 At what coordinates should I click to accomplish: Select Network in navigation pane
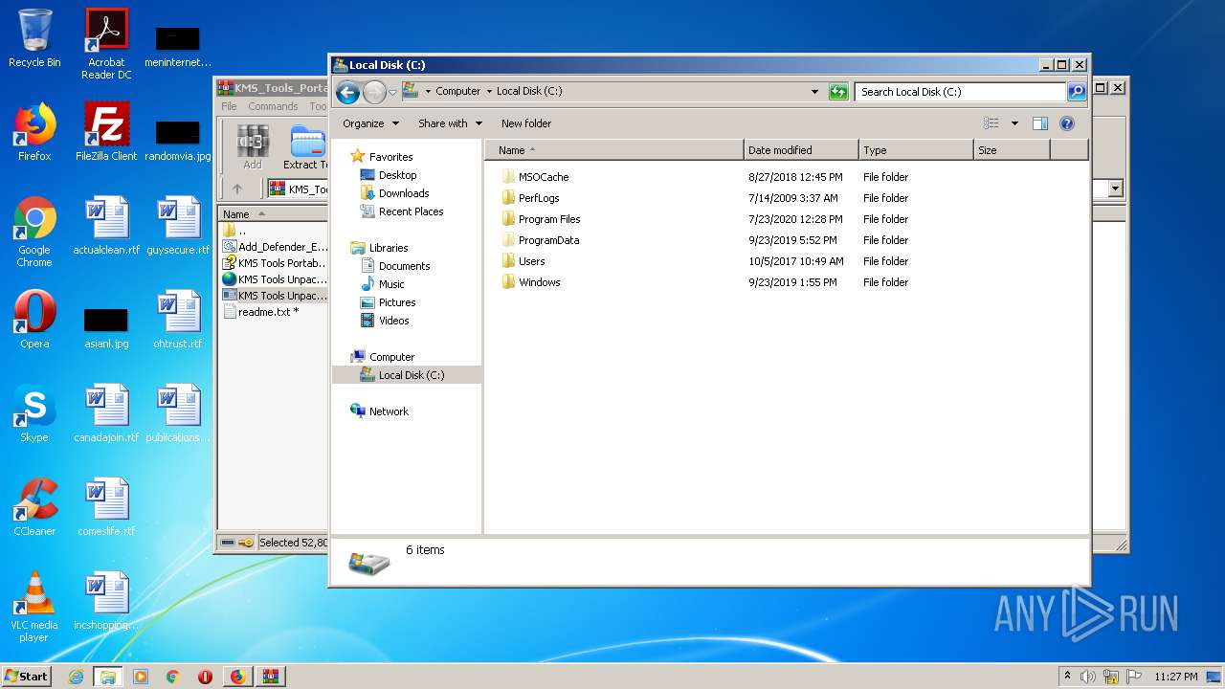click(x=380, y=411)
